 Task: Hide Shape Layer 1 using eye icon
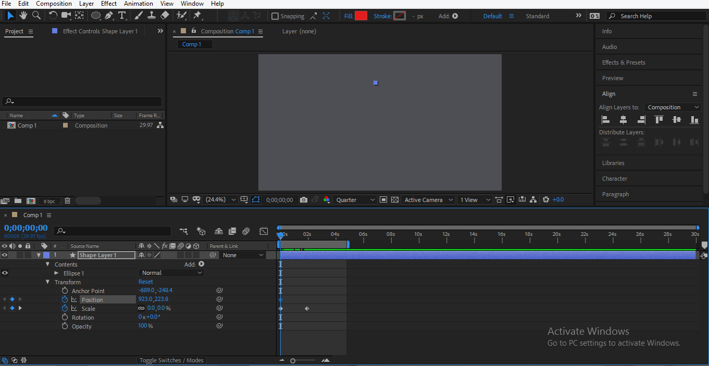pyautogui.click(x=5, y=255)
